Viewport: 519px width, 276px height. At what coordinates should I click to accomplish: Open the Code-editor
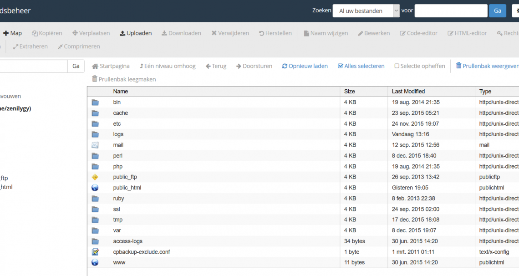tap(419, 33)
